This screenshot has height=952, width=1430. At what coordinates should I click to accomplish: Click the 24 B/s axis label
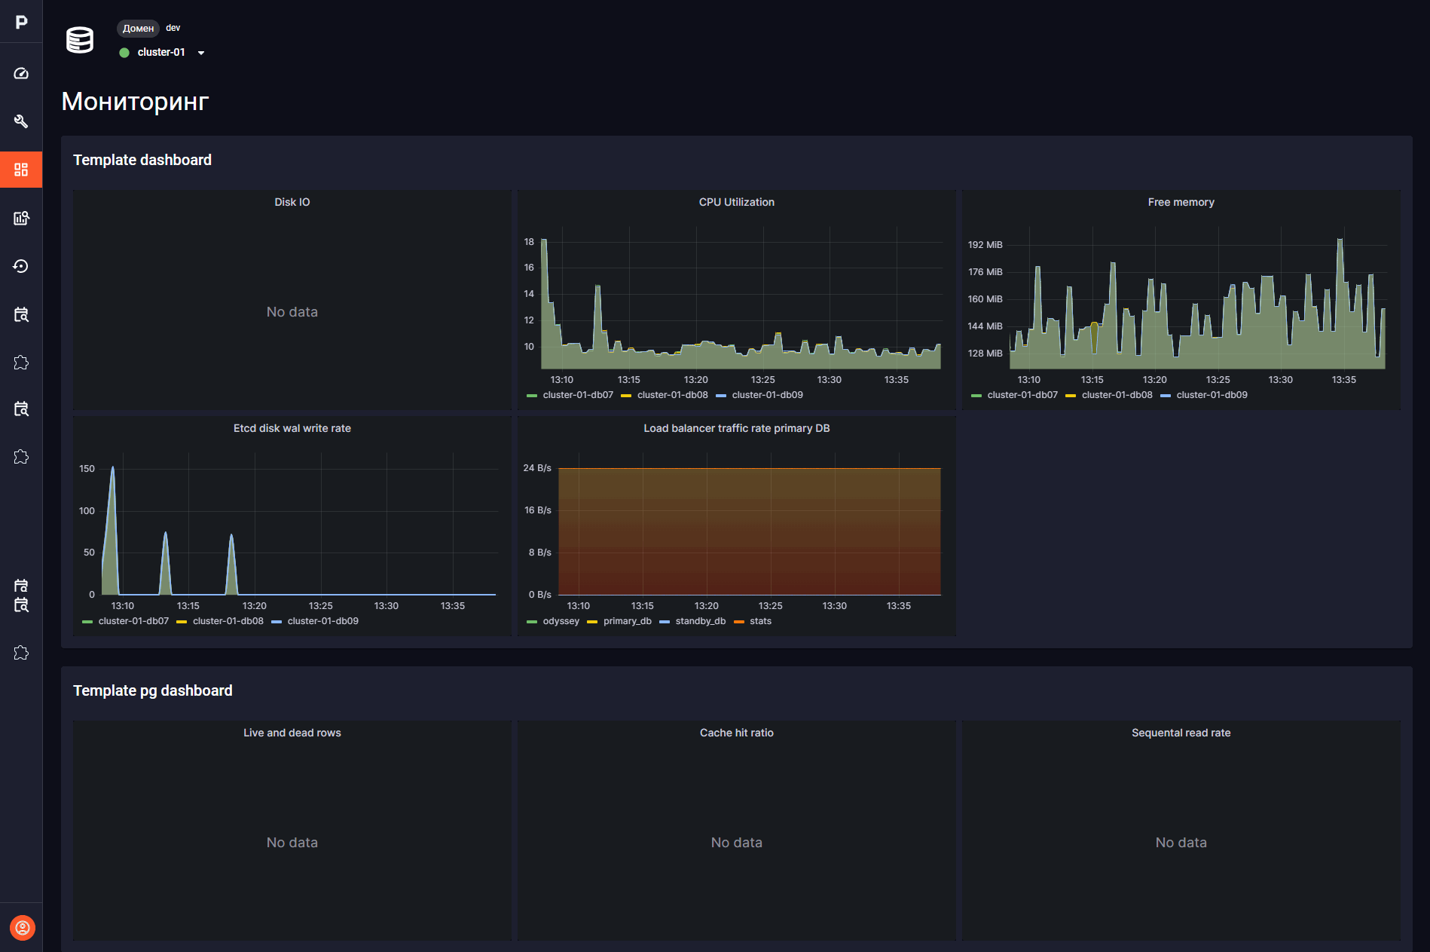[537, 468]
